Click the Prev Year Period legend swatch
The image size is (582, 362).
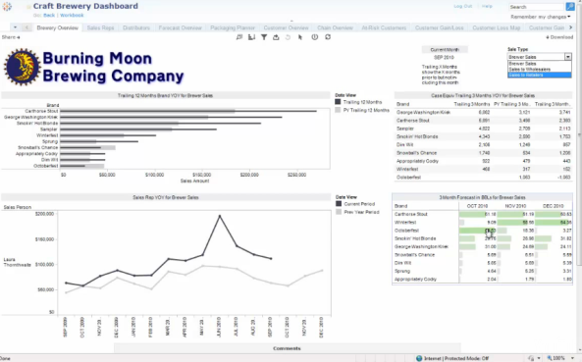[x=339, y=212]
